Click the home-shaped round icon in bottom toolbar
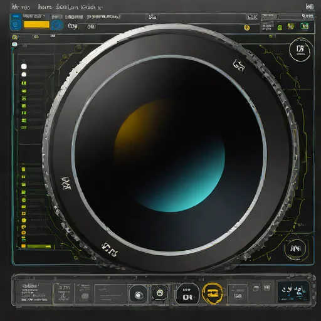Image resolution: width=321 pixels, height=321 pixels. pyautogui.click(x=160, y=293)
